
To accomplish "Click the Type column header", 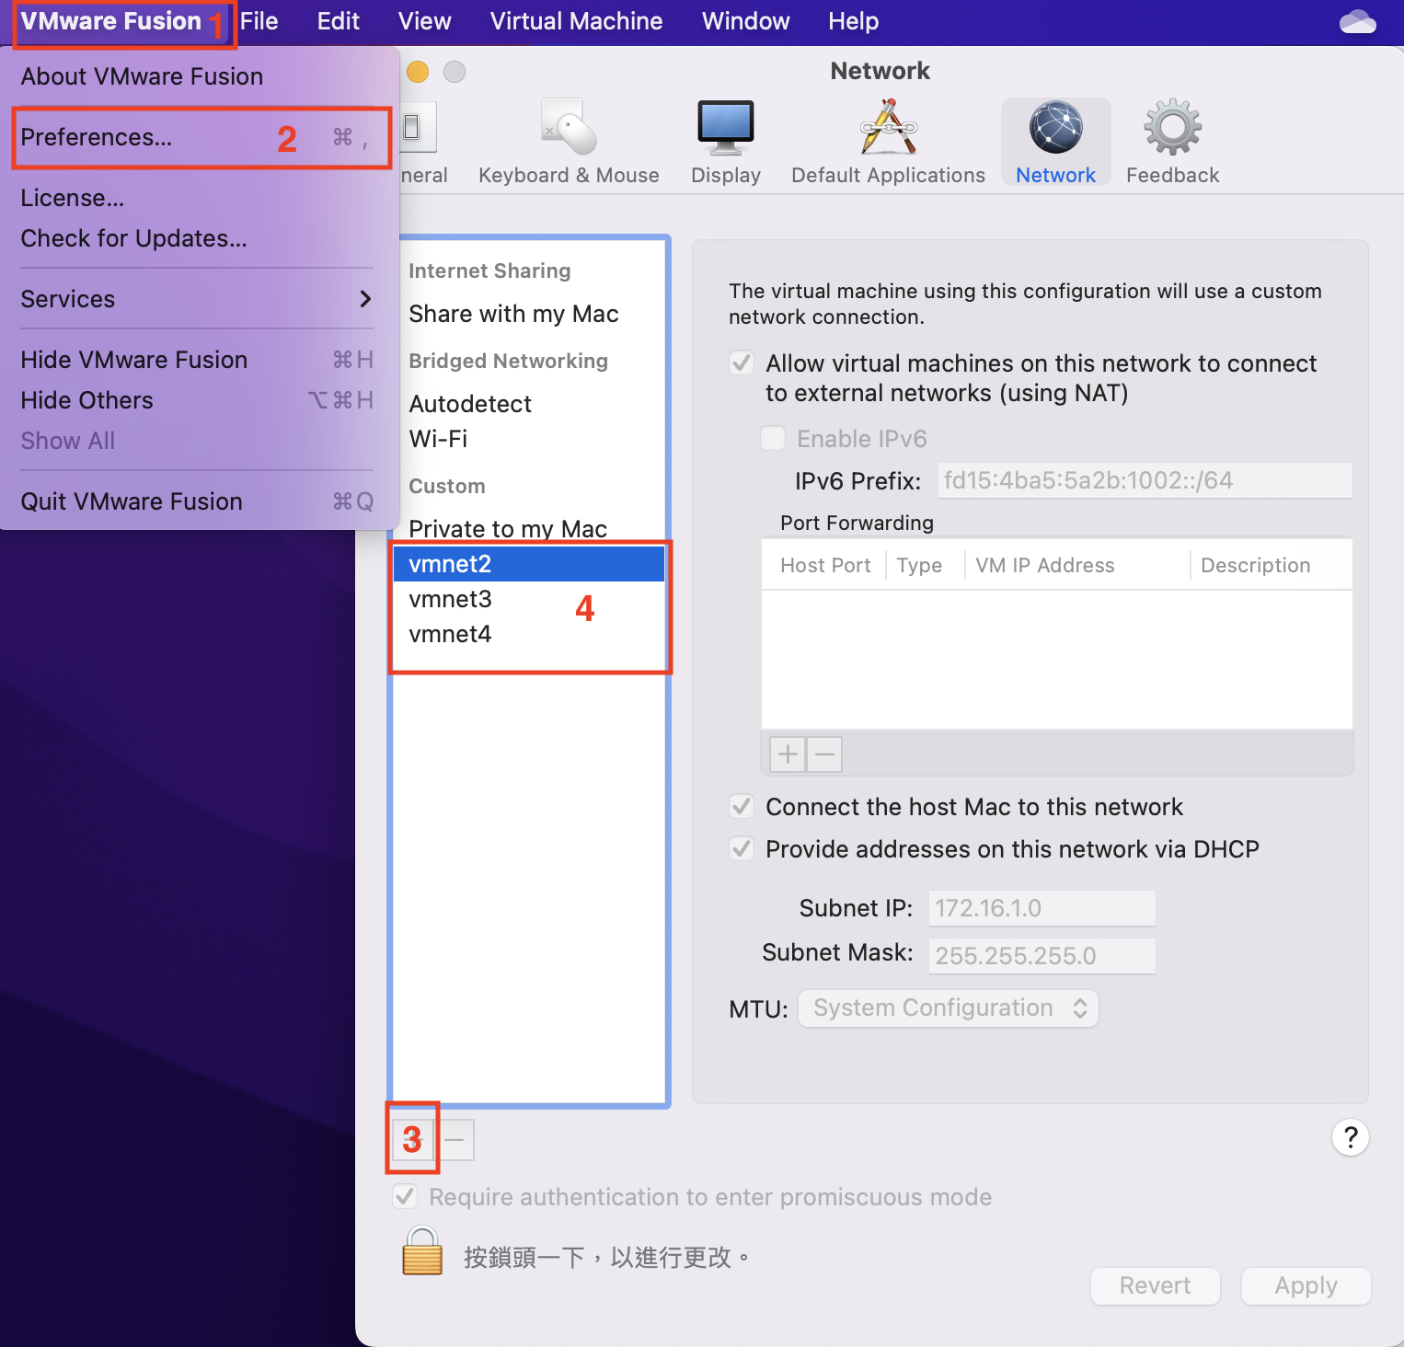I will (x=925, y=565).
